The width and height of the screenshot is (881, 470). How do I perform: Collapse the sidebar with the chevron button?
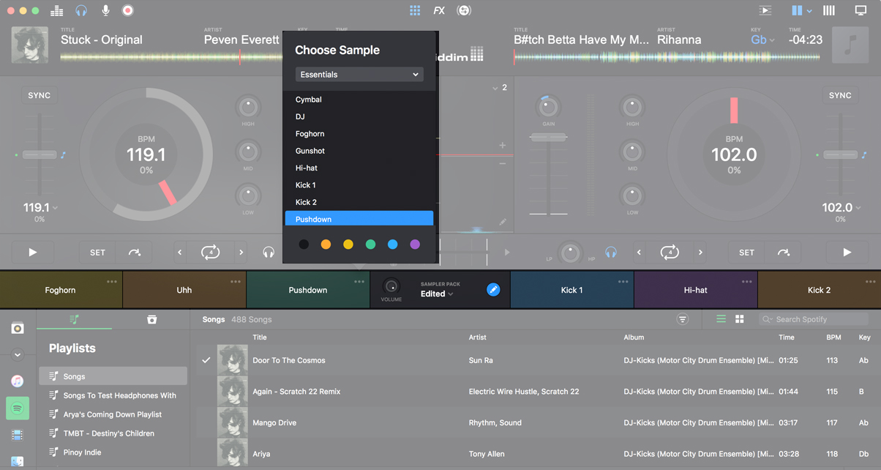tap(17, 354)
